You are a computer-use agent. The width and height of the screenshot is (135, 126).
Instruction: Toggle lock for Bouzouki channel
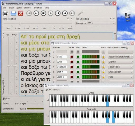(x=103, y=67)
